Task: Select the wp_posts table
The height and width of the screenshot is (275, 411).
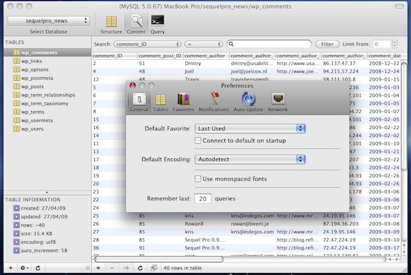Action: 47,87
